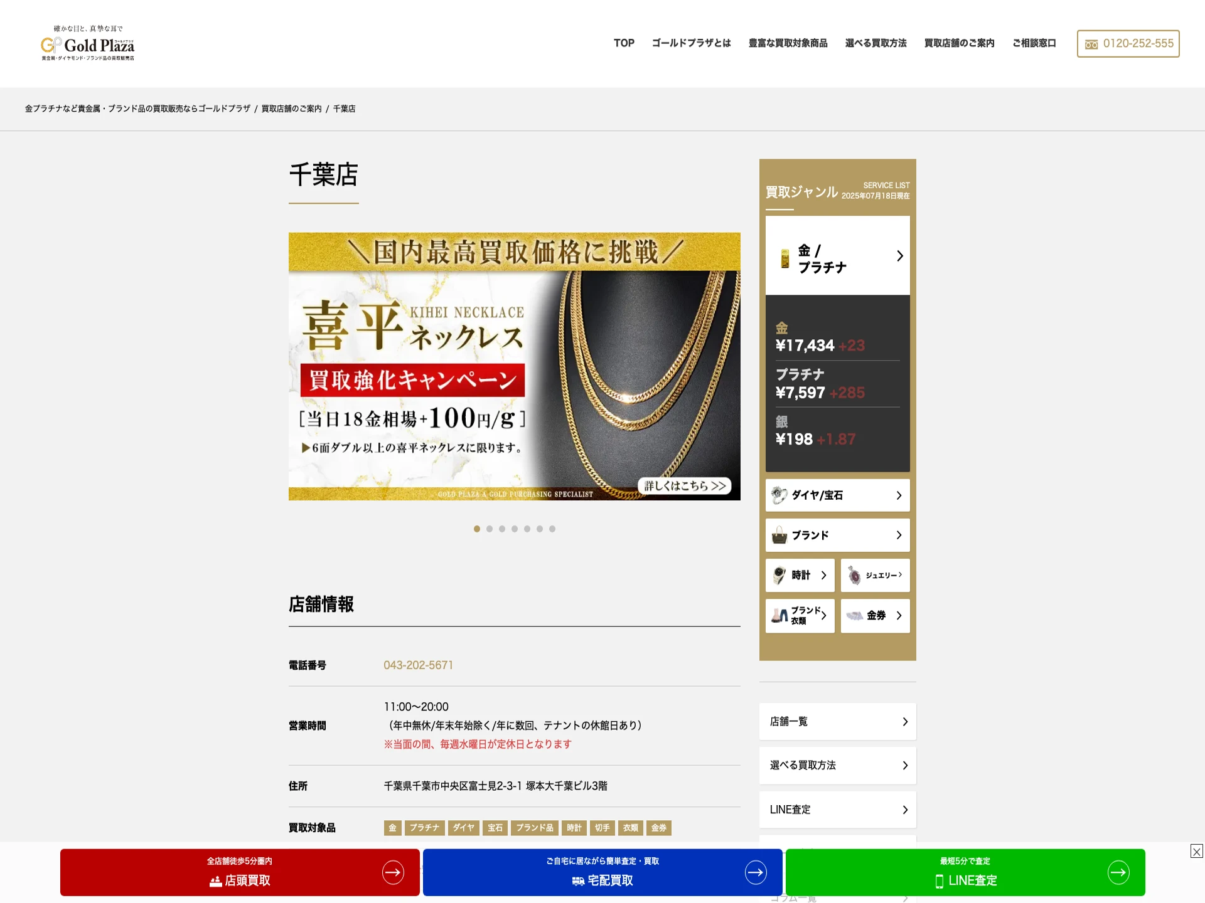Click the プラチナ tag in 買取対象品
The width and height of the screenshot is (1205, 903).
click(x=424, y=828)
